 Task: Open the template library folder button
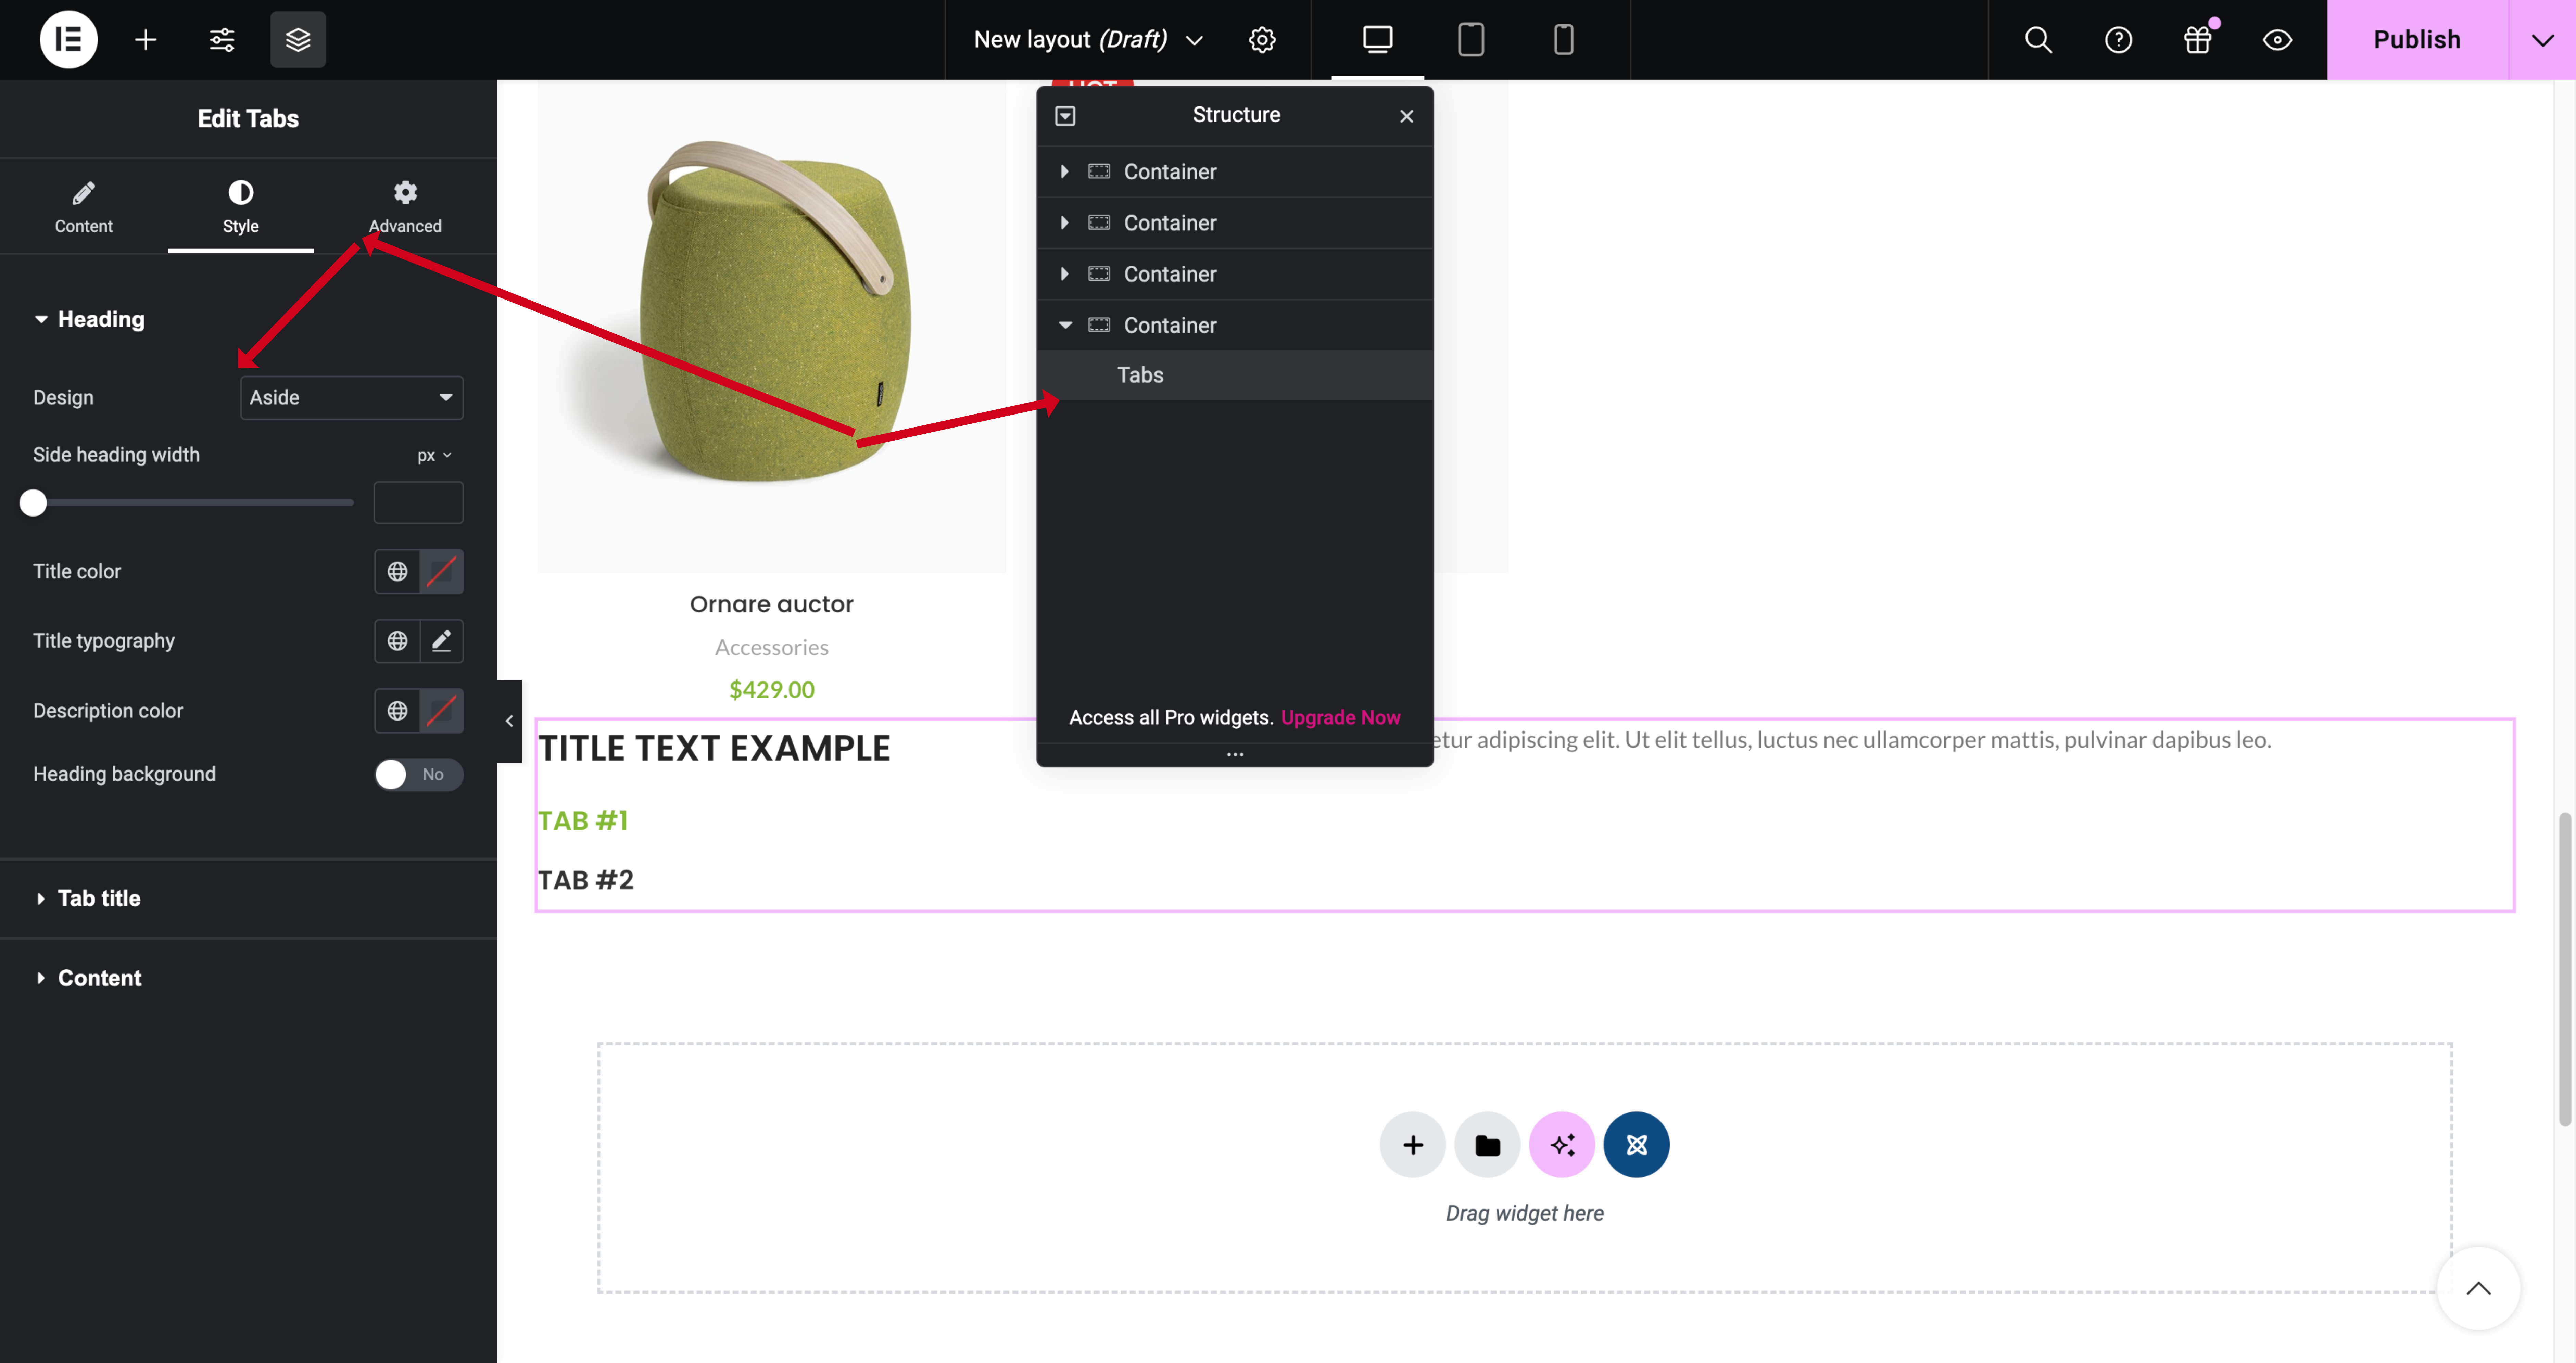point(1487,1145)
